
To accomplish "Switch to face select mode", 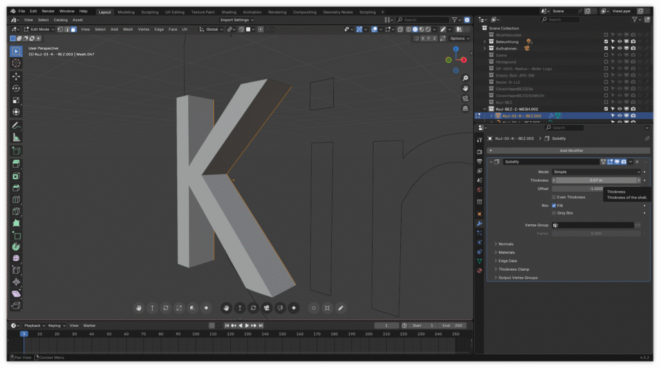I will (73, 29).
